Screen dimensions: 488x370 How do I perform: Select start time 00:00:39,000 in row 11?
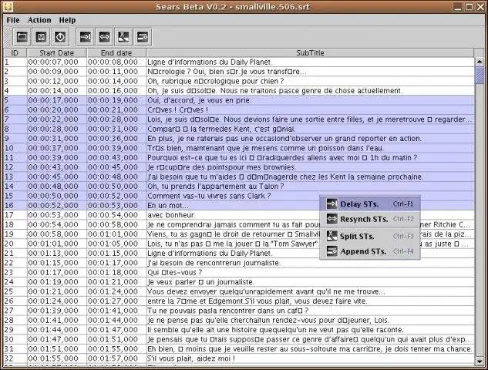[56, 157]
